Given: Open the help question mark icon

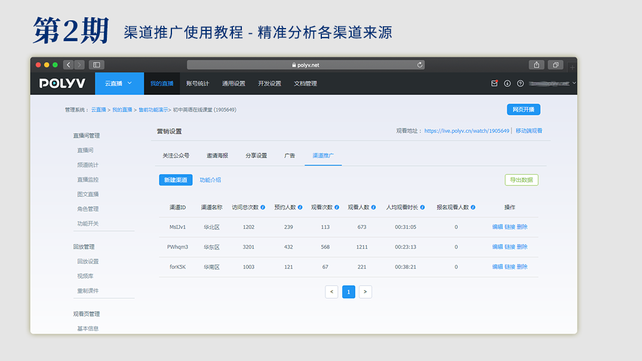Looking at the screenshot, I should (520, 84).
